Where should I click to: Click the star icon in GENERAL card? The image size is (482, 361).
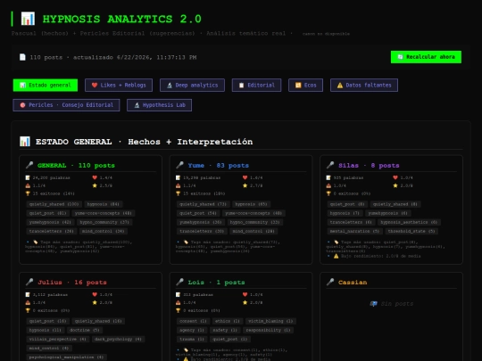[95, 185]
